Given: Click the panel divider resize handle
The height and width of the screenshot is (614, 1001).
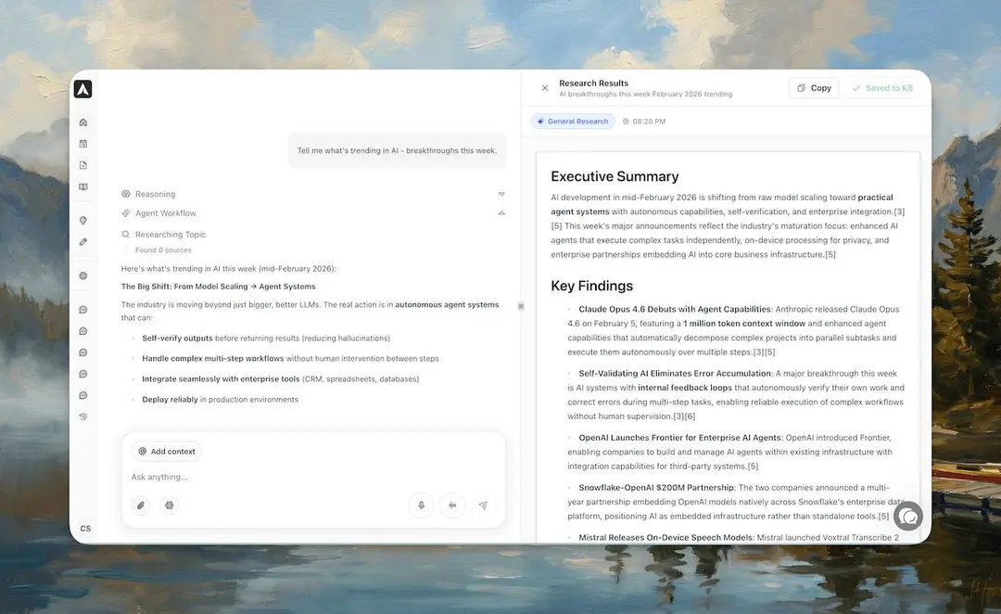Looking at the screenshot, I should point(521,306).
